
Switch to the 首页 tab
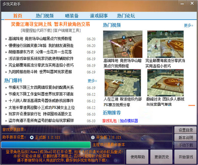click(18, 16)
